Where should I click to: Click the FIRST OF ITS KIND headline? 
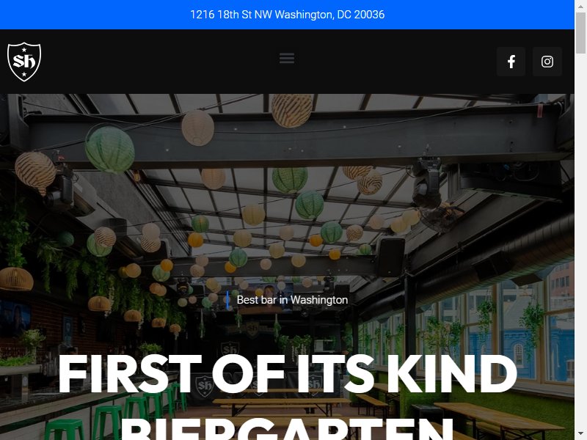tap(288, 373)
